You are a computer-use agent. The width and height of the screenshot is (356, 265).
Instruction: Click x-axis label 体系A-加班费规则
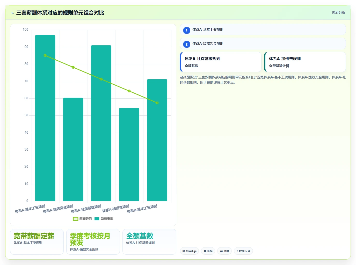[116, 208]
